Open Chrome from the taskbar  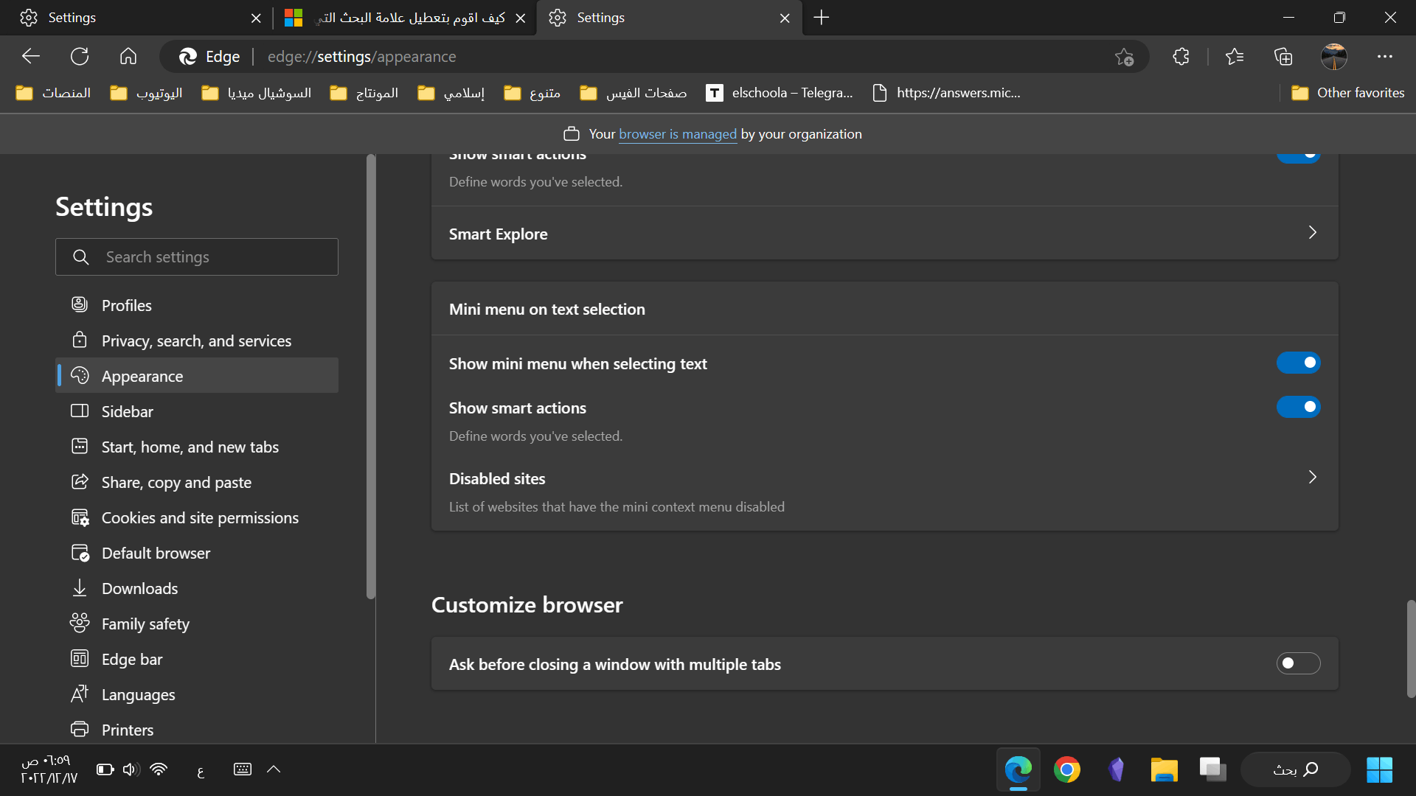coord(1066,769)
